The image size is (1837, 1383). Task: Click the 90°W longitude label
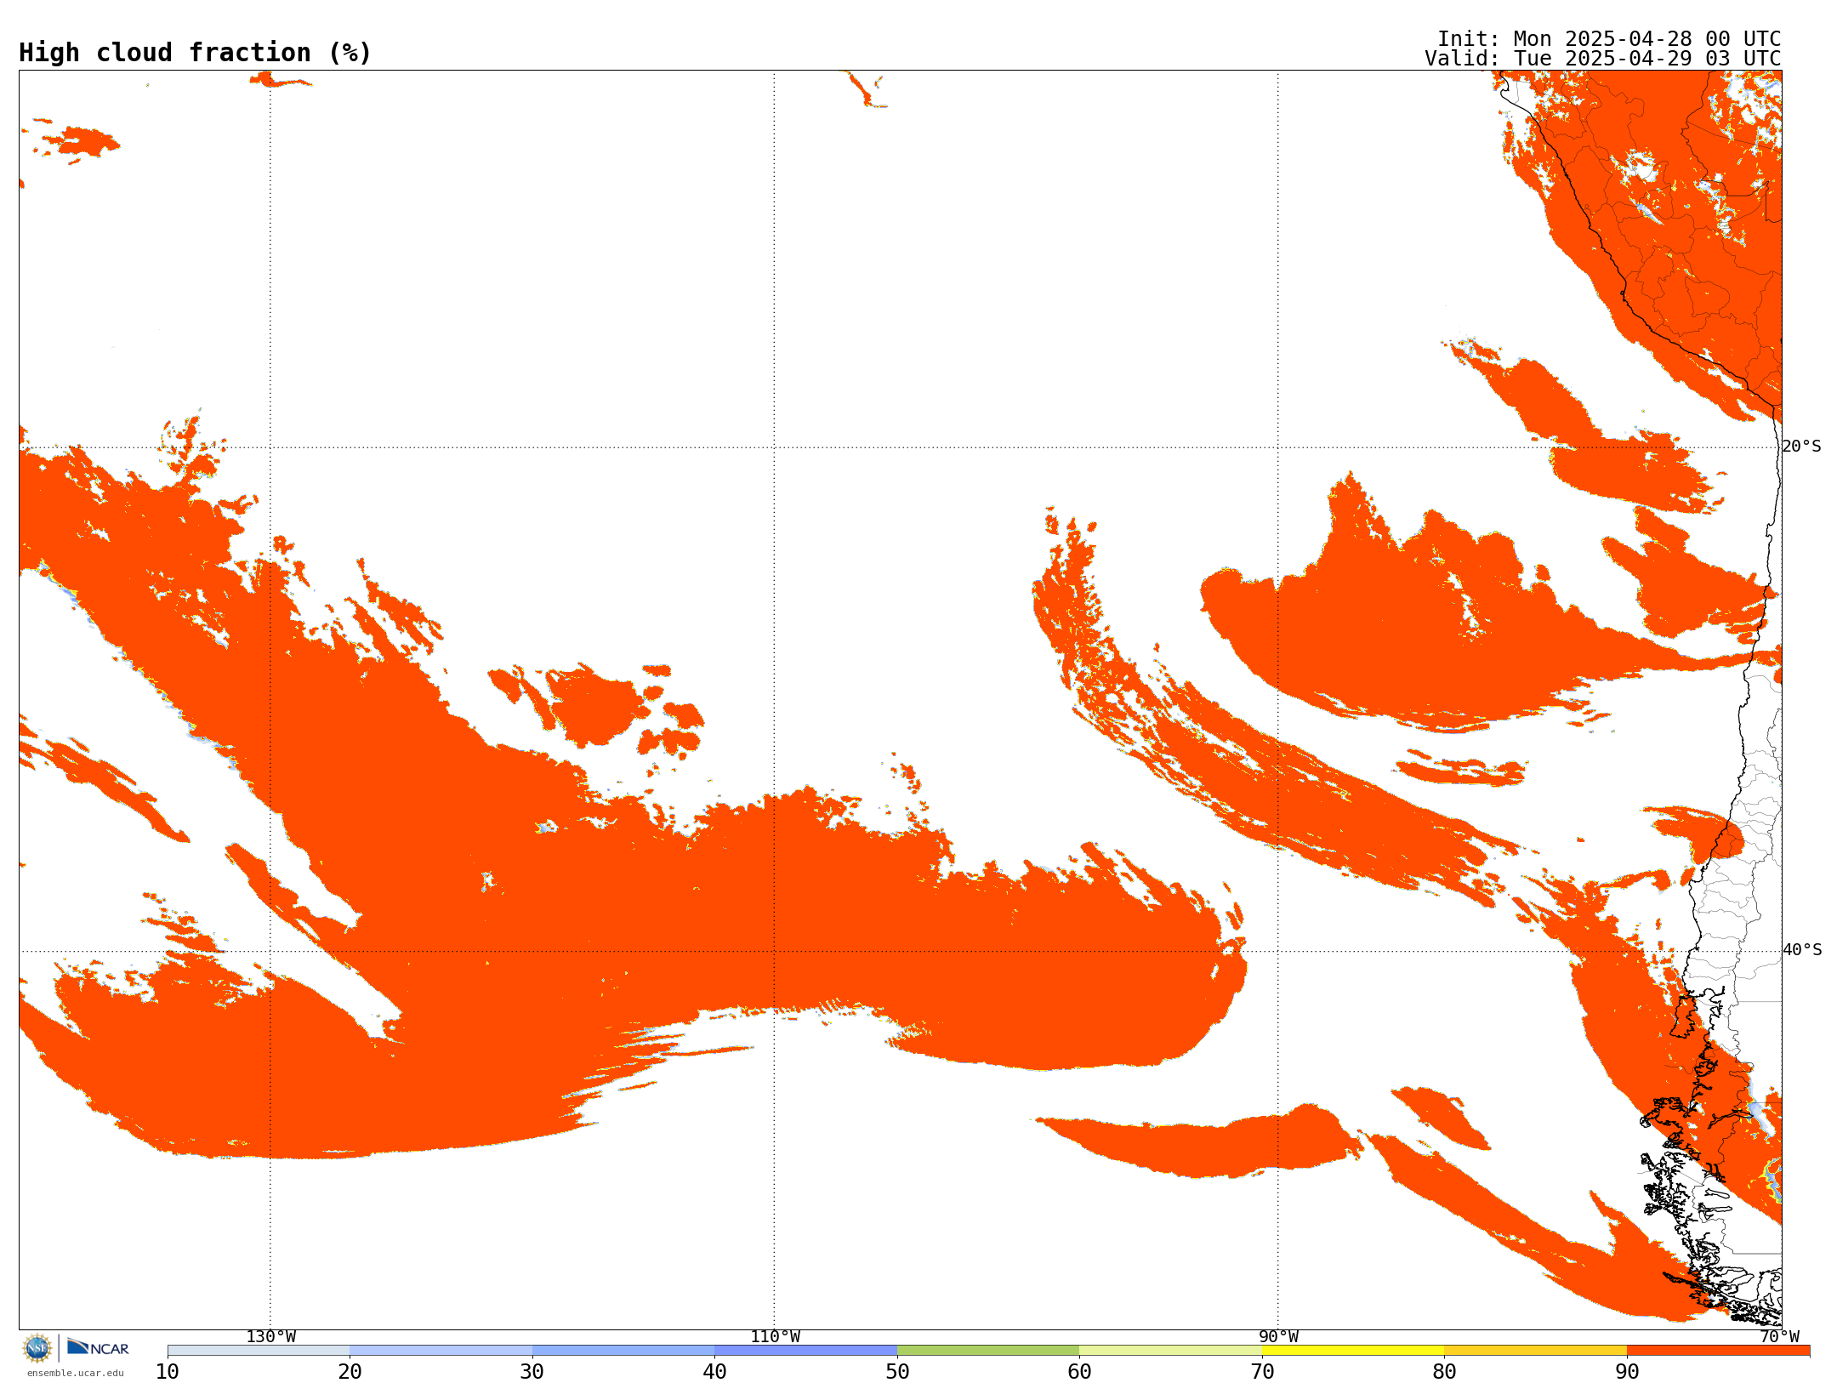tap(1278, 1337)
